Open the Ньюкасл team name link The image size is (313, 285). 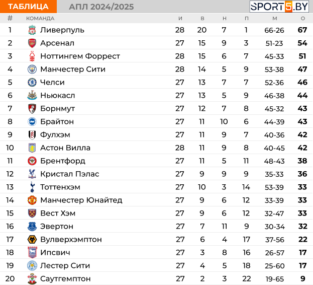[x=58, y=95]
